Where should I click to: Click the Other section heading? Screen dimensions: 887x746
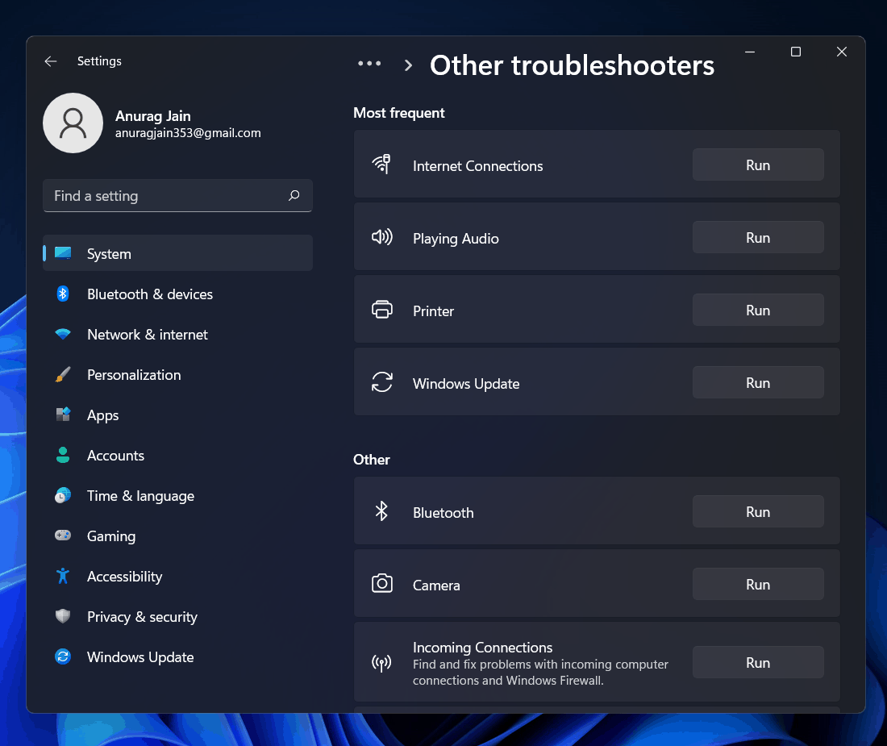[372, 459]
